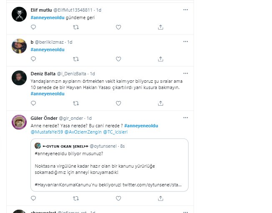The image size is (272, 213).
Task: Open the quoted tweet by @oytunsenel
Action: coord(109,165)
